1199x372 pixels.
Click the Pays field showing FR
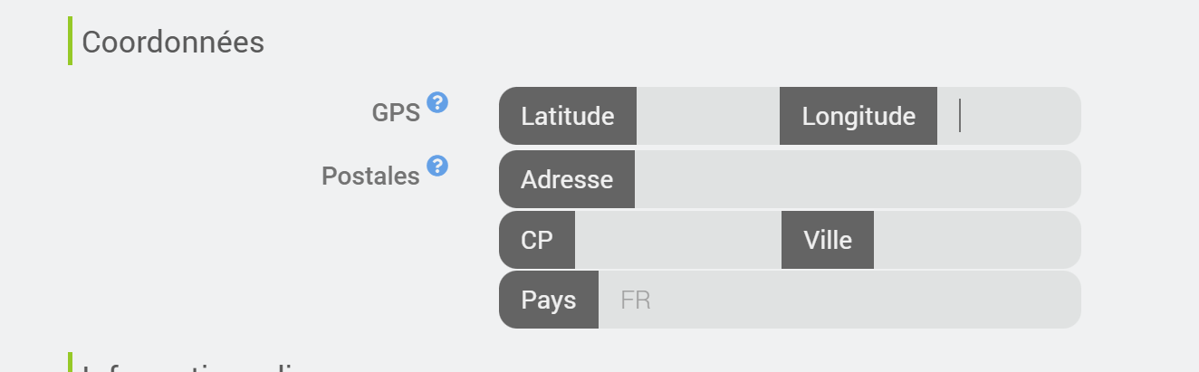coord(838,300)
